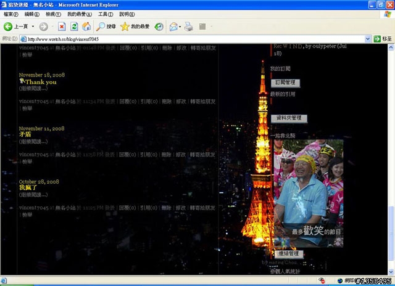395x286 pixels.
Task: Click the Forward arrow button
Action: point(44,27)
